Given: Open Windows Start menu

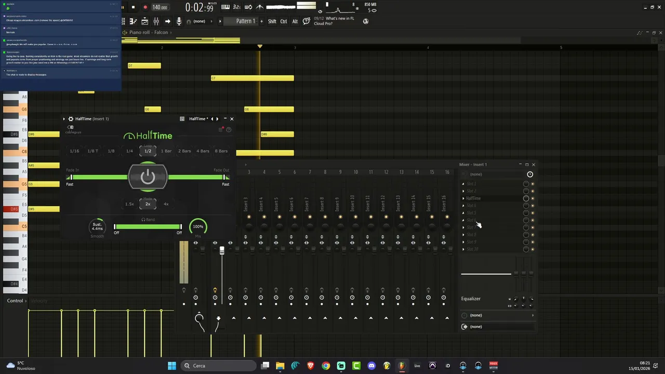Looking at the screenshot, I should coord(172,366).
